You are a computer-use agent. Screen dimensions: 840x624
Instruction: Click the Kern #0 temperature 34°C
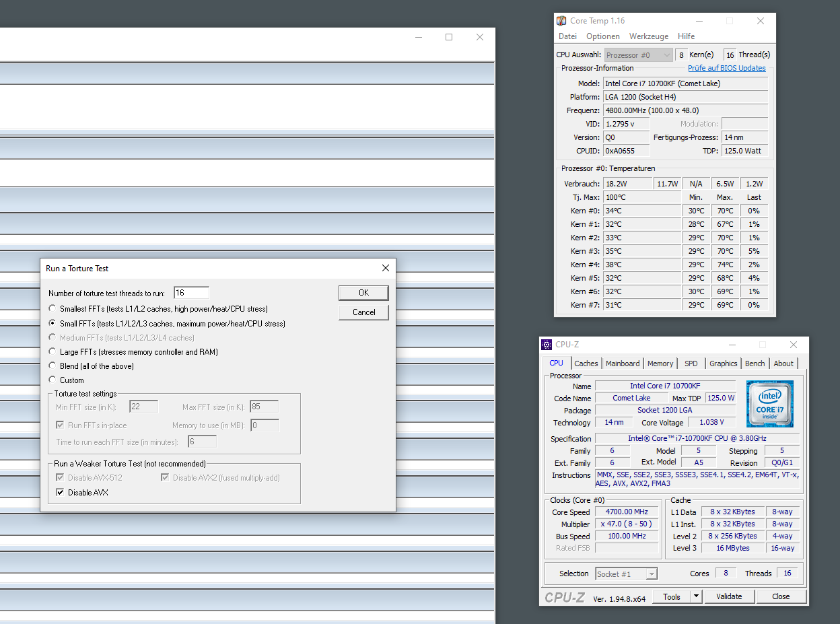tap(642, 211)
